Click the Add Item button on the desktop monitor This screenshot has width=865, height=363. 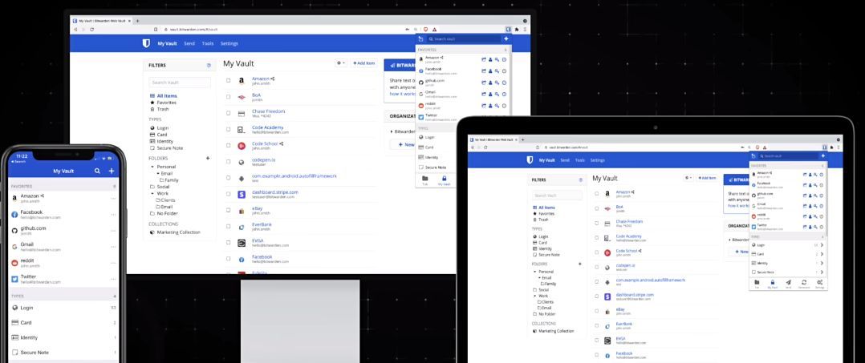click(363, 63)
